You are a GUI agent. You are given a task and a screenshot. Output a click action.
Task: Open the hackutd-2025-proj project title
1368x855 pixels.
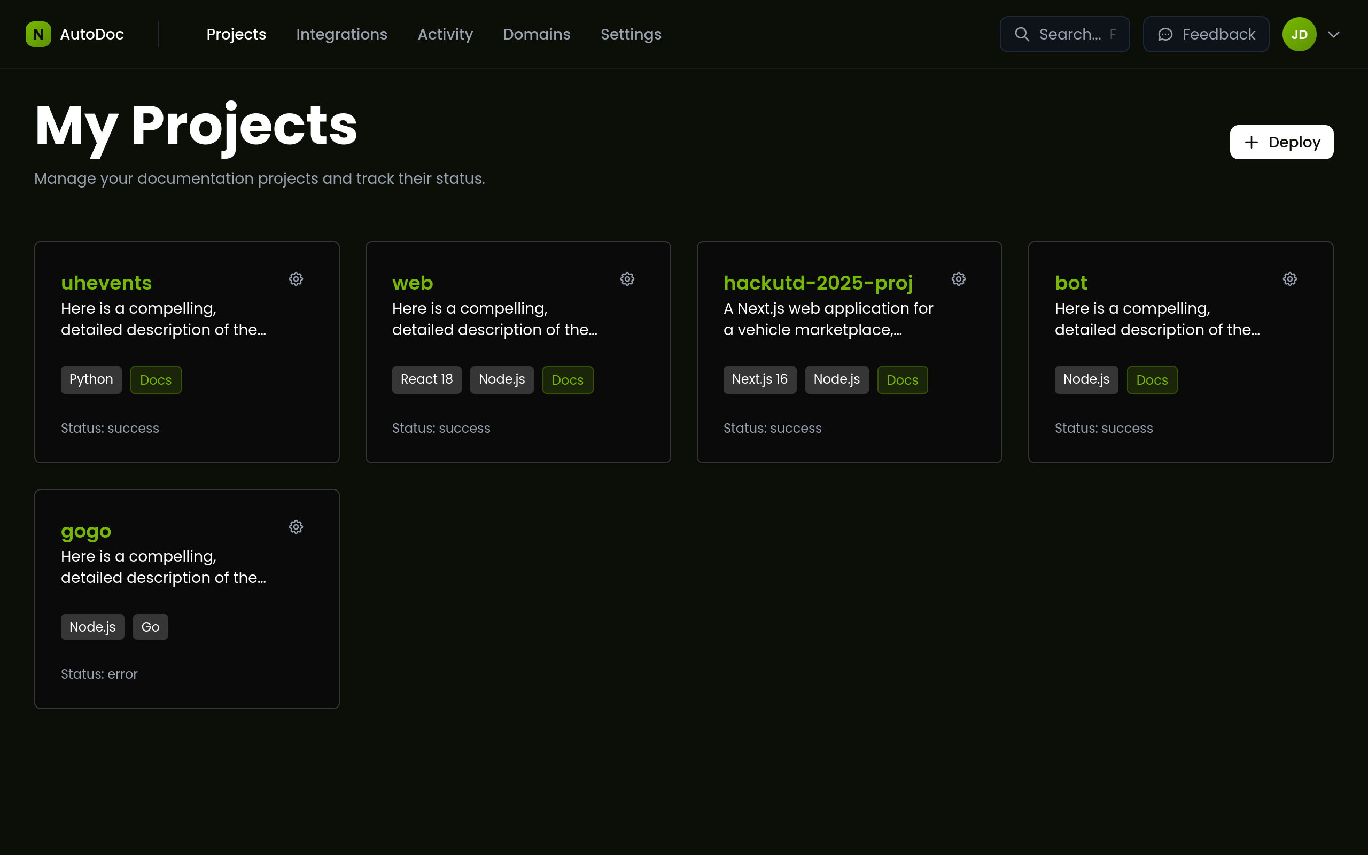818,283
